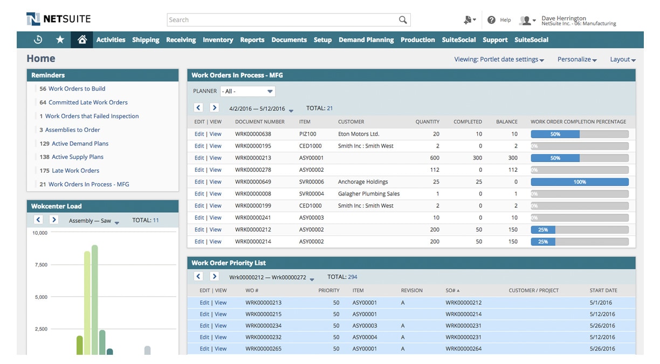Click the PRIORITY column header
This screenshot has height=364, width=660.
tap(329, 290)
